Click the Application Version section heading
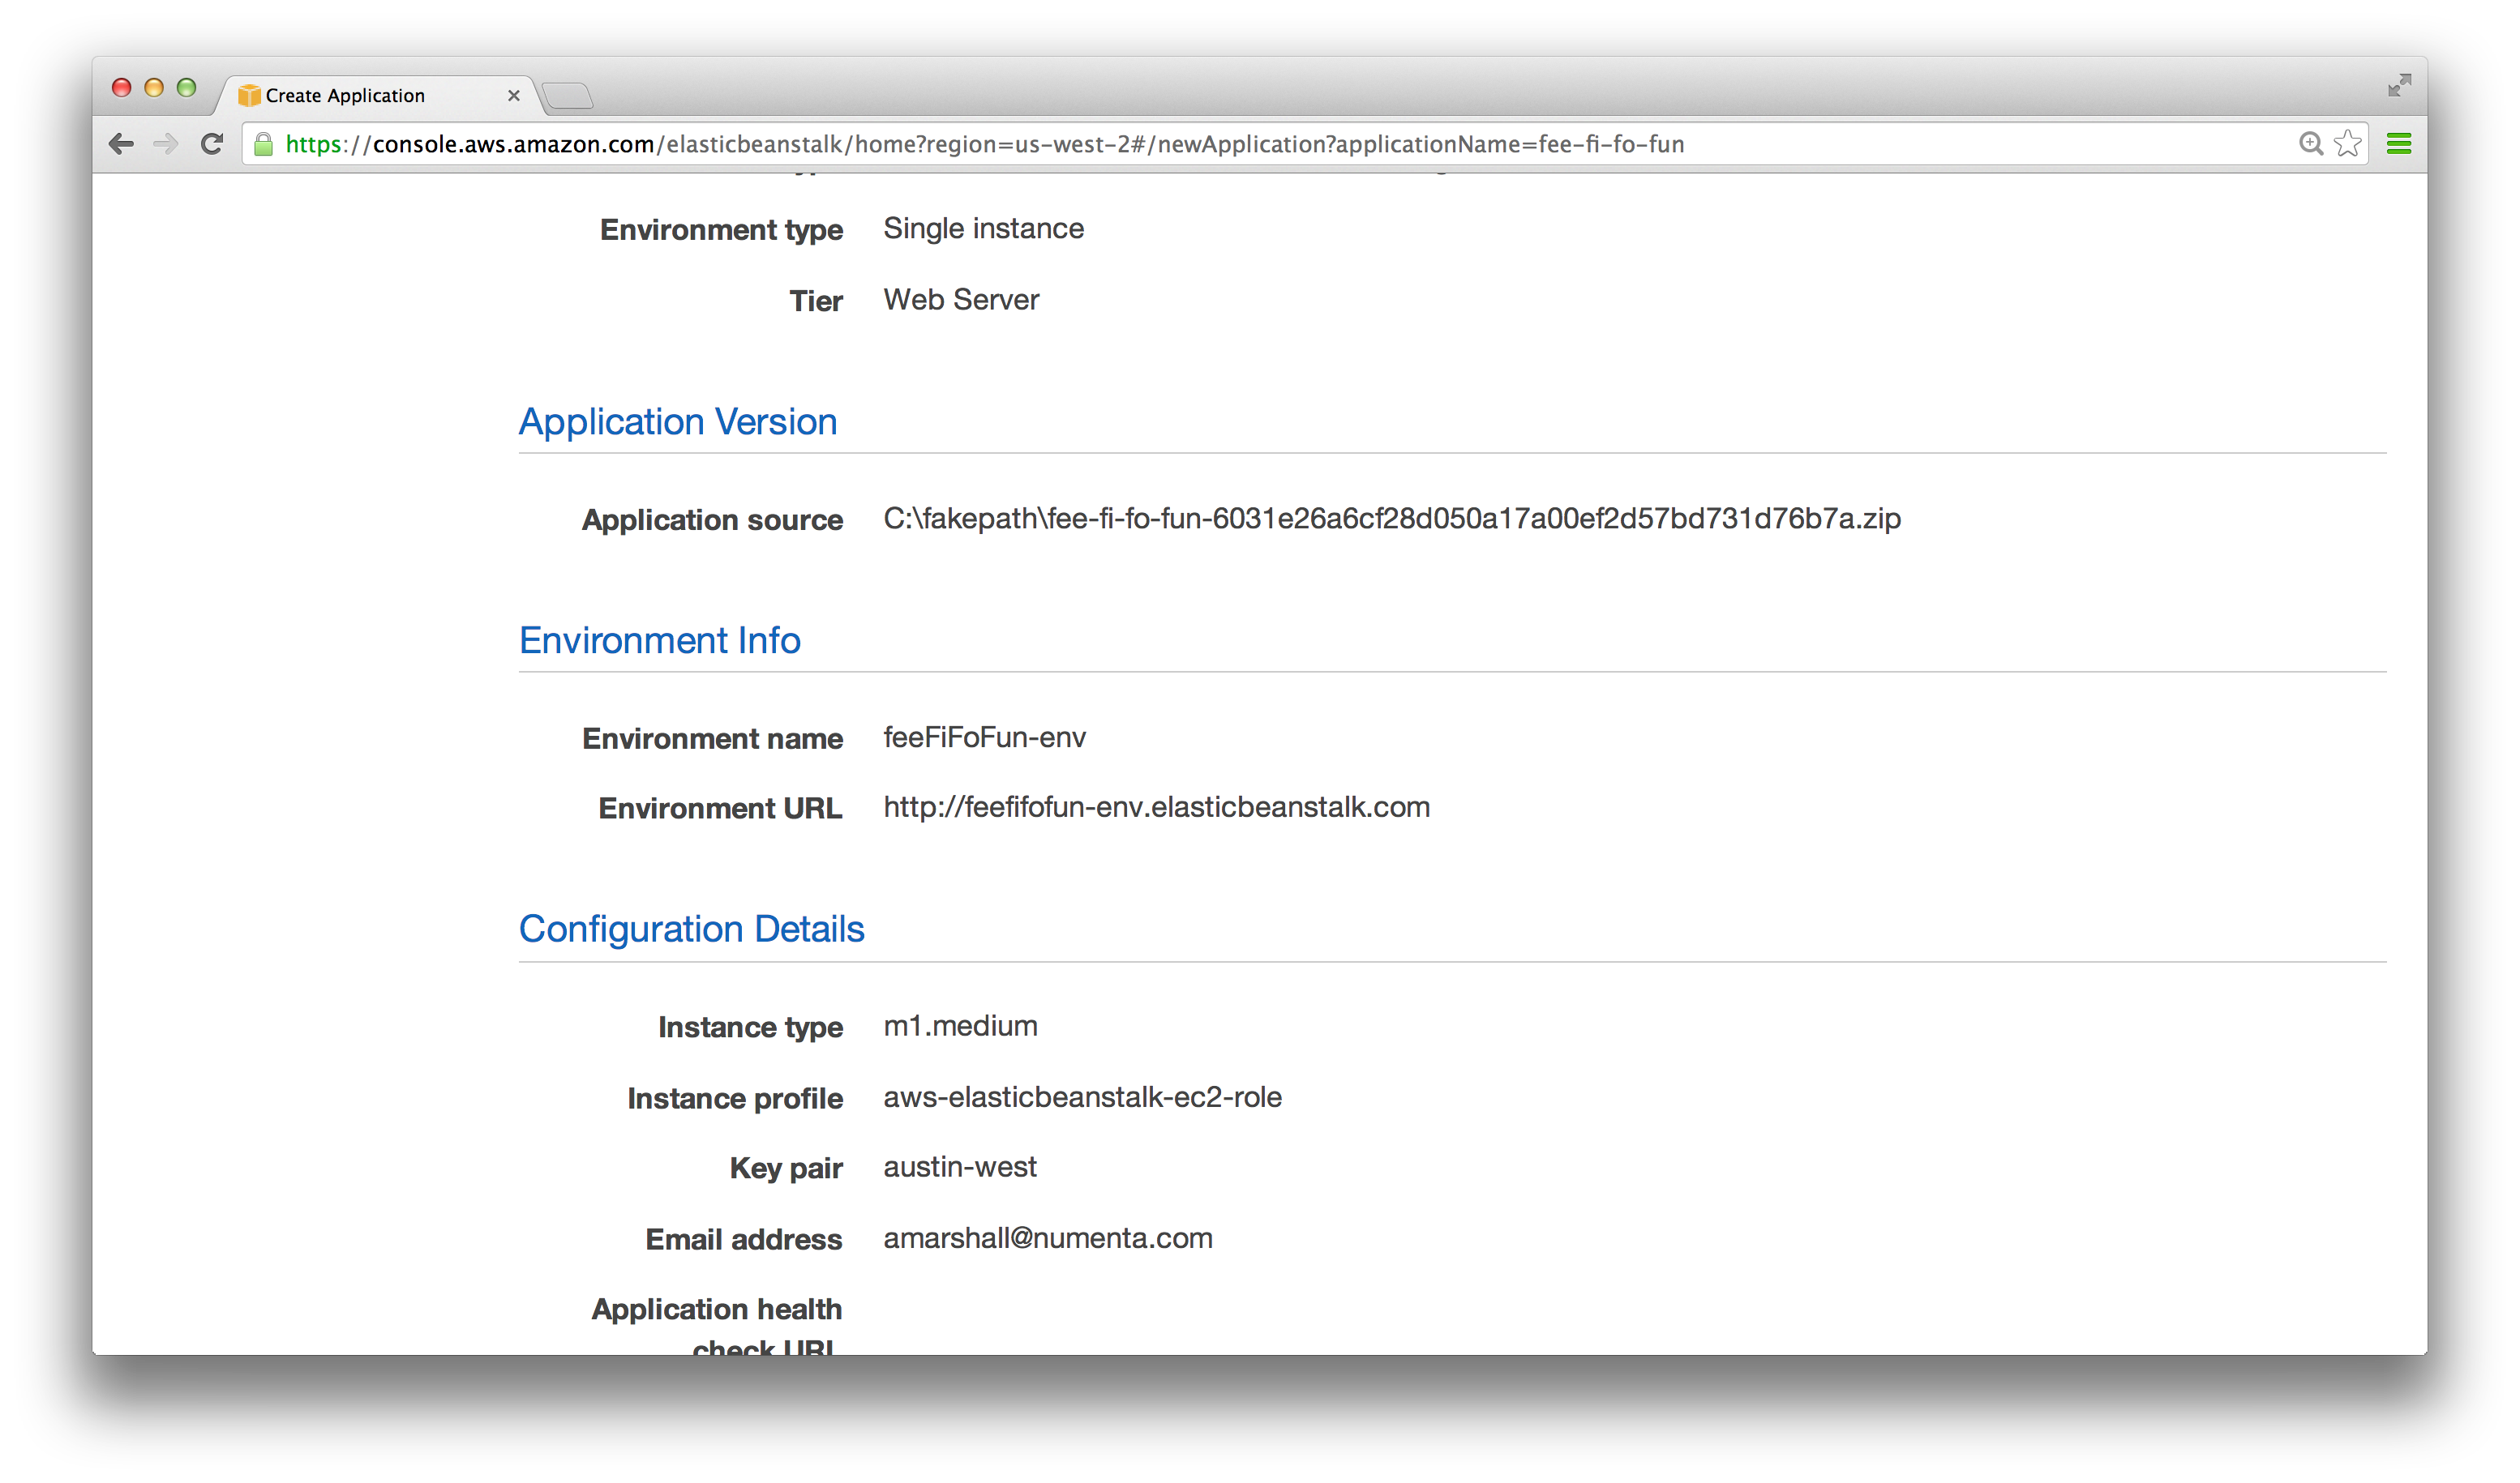This screenshot has height=1483, width=2520. click(677, 421)
